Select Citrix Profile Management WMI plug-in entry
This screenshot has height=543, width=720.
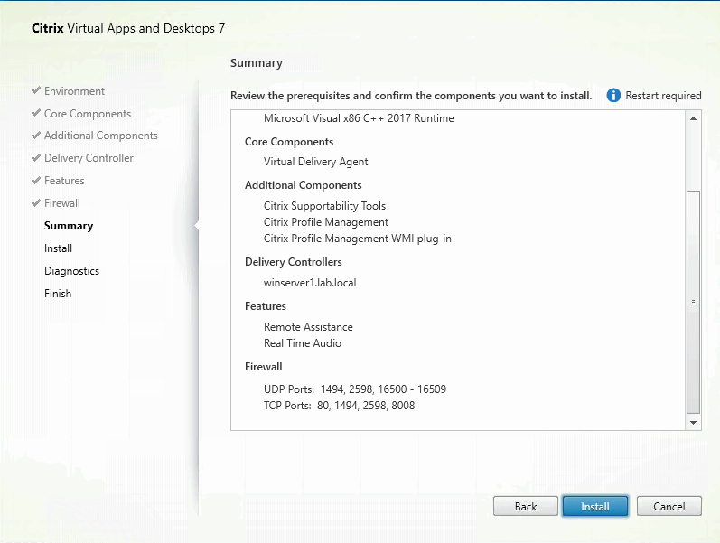[357, 239]
